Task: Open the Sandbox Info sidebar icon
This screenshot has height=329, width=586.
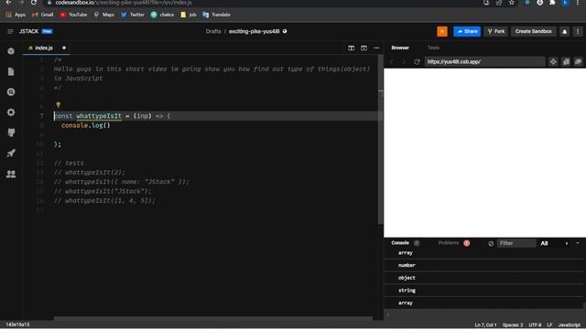Action: 11,51
